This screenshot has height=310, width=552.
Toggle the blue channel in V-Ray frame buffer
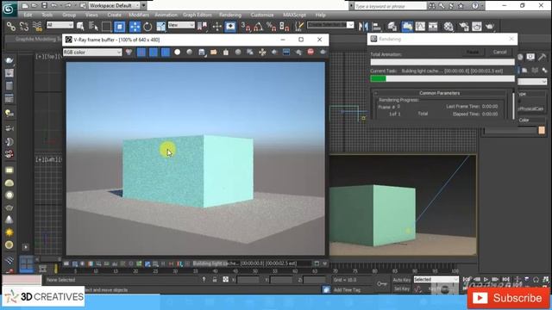[x=165, y=52]
